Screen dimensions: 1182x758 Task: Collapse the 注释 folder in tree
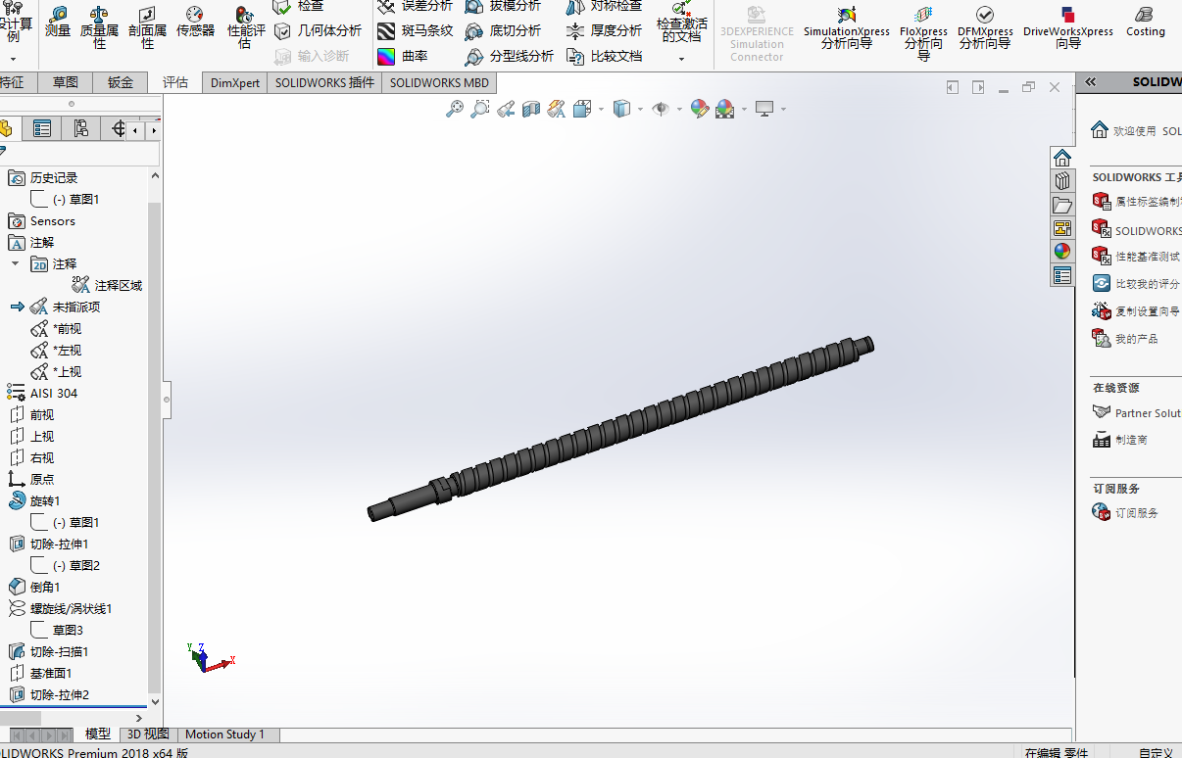click(x=16, y=263)
